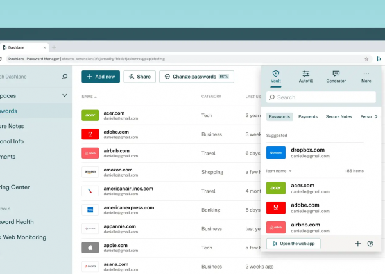Select adobe.com in the popup list
Screen dimensions: 385x277
315,208
